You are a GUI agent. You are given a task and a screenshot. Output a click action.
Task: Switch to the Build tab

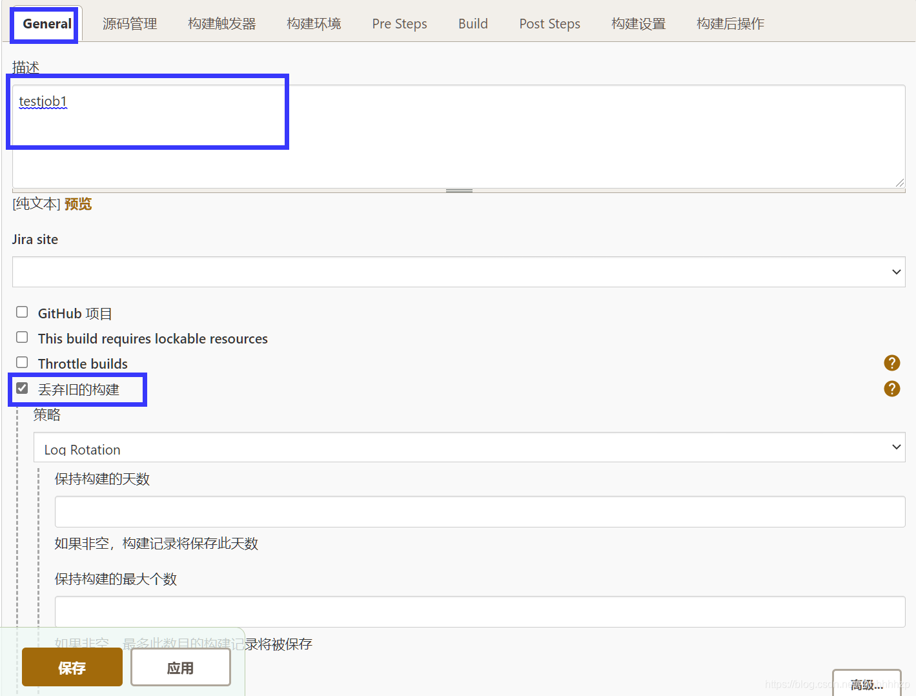pyautogui.click(x=473, y=24)
